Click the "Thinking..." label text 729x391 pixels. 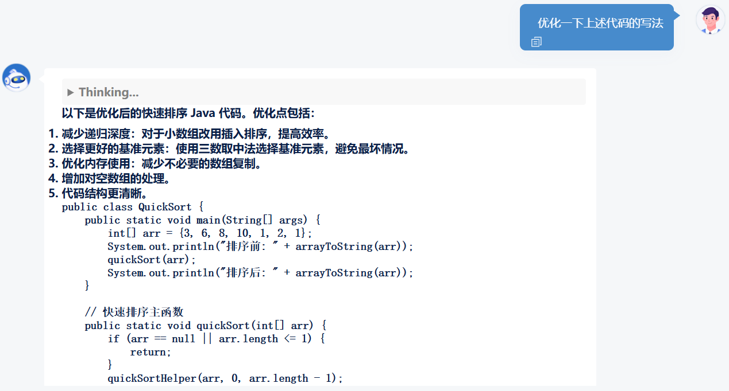pyautogui.click(x=109, y=92)
